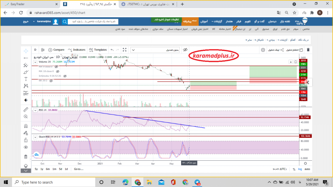The width and height of the screenshot is (333, 187).
Task: Open chart settings gear in top toolbar
Action: (x=263, y=50)
